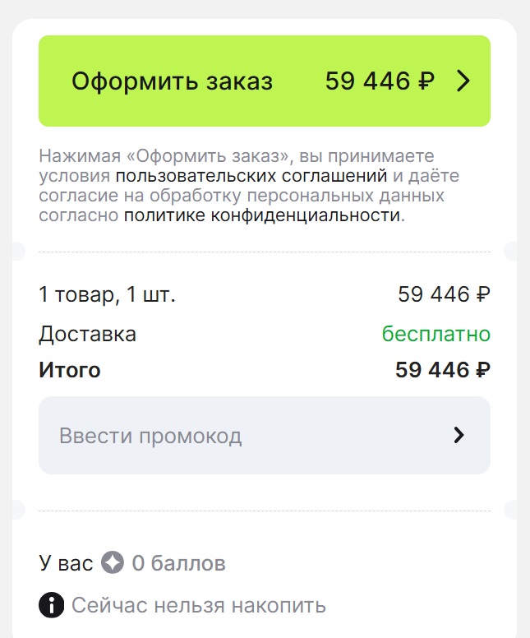Click the ruble sign on the order button
Screen dimensions: 530x638
(426, 81)
